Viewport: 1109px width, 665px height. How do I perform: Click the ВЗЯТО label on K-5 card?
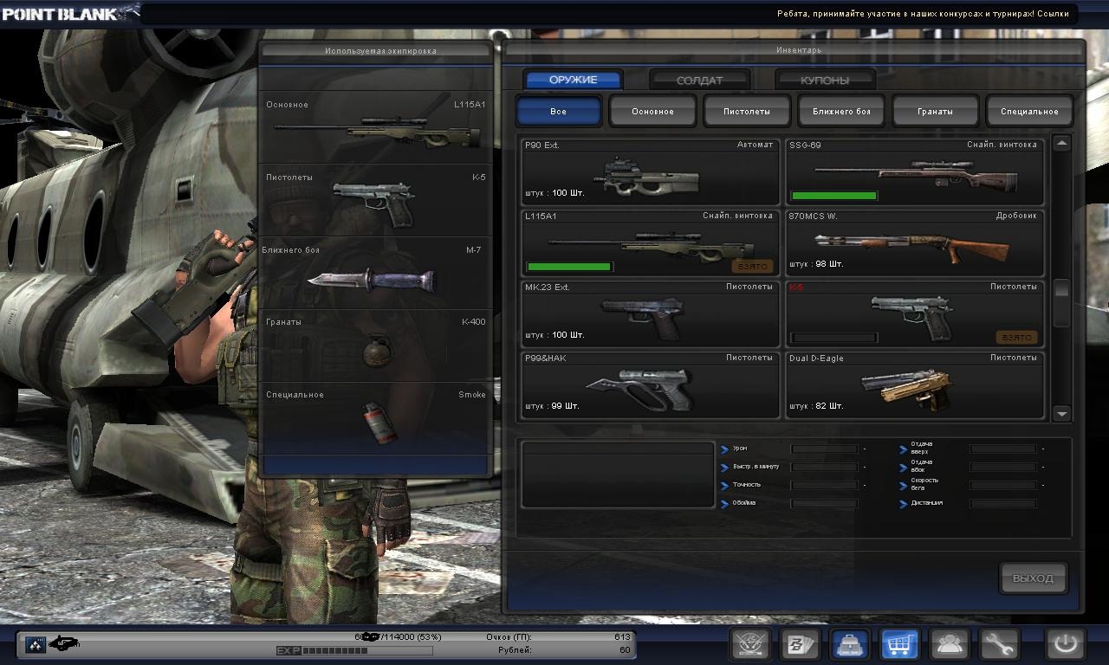point(1016,337)
